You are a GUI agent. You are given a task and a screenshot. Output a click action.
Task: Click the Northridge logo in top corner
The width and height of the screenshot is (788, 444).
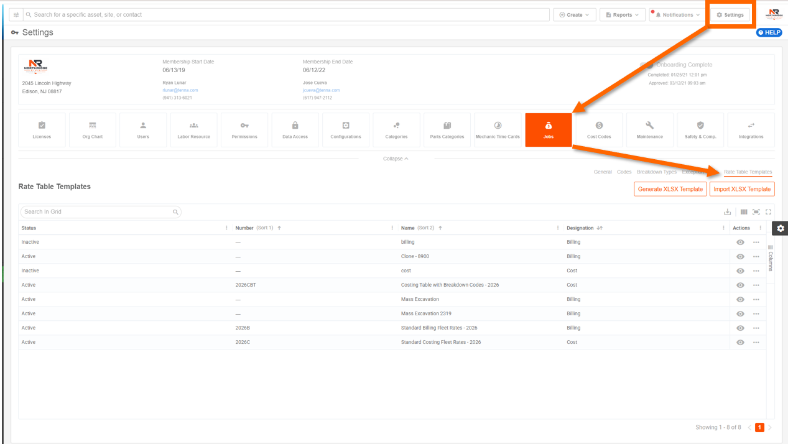(774, 14)
